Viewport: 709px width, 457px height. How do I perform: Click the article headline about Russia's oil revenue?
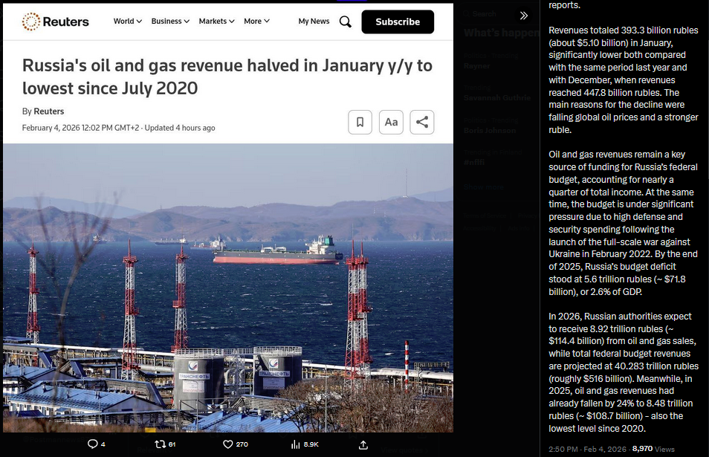coord(227,77)
